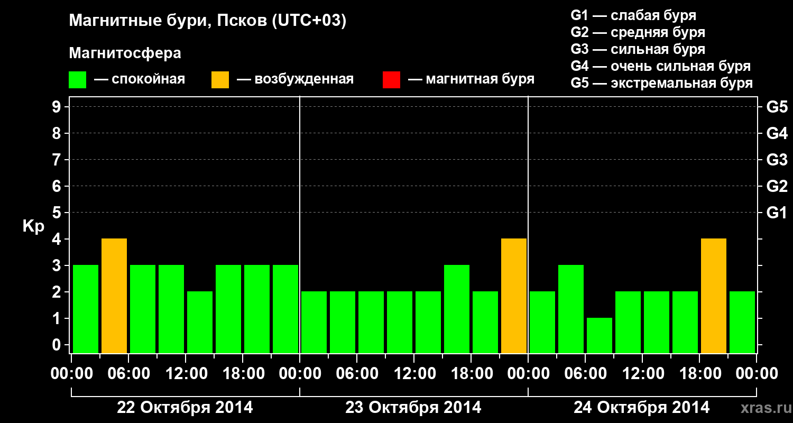Click the G2 label on the right axis
The image size is (793, 423).
[777, 187]
